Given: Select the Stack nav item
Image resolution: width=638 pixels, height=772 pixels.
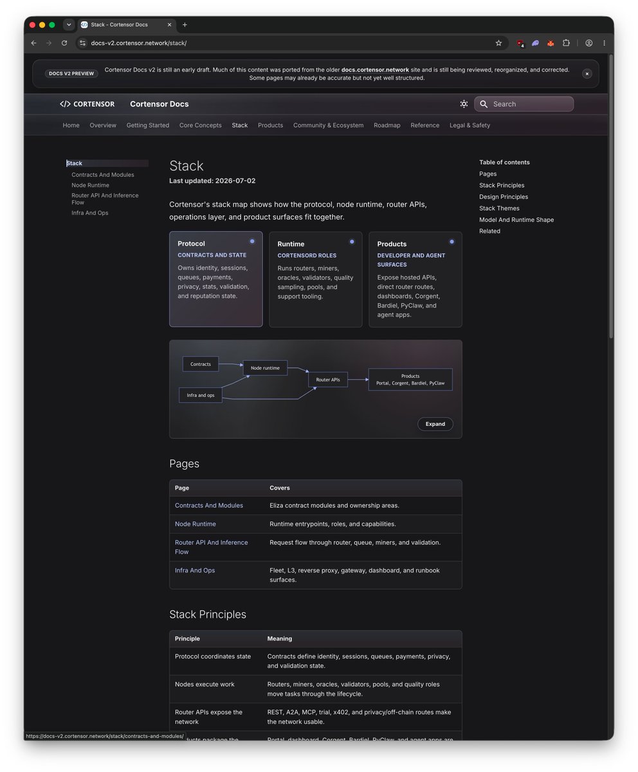Looking at the screenshot, I should 240,125.
